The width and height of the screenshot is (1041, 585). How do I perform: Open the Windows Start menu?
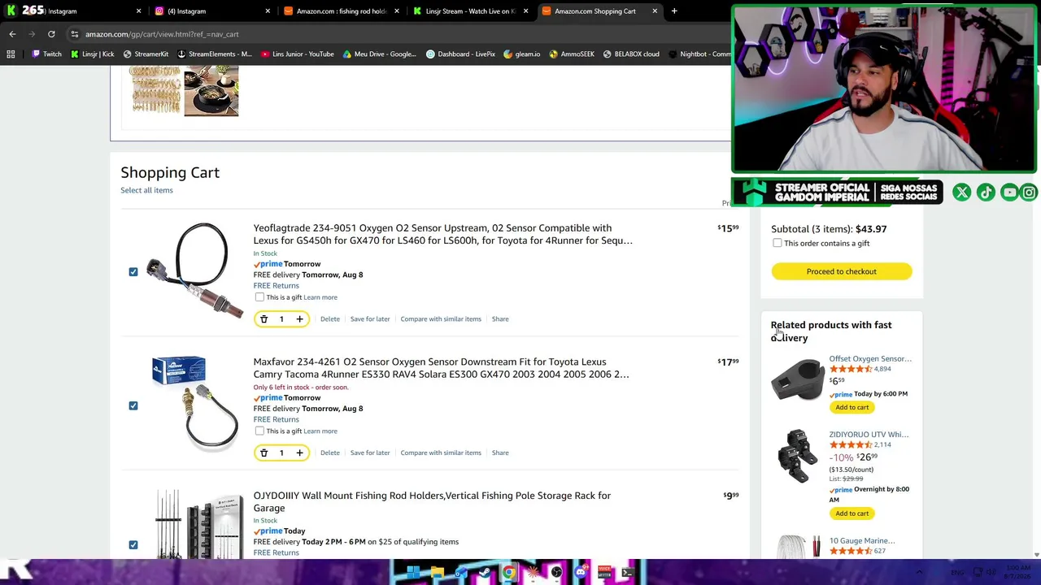(413, 573)
